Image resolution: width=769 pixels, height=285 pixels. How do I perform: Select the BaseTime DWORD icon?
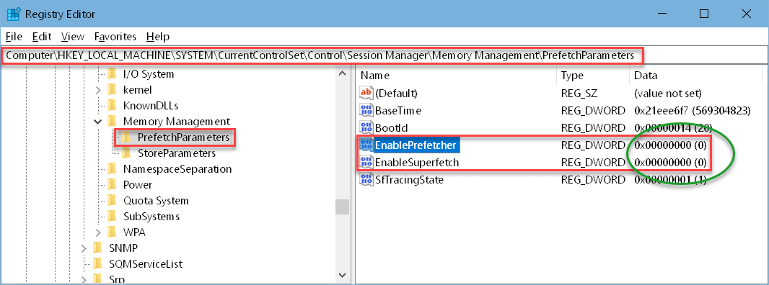tap(366, 110)
